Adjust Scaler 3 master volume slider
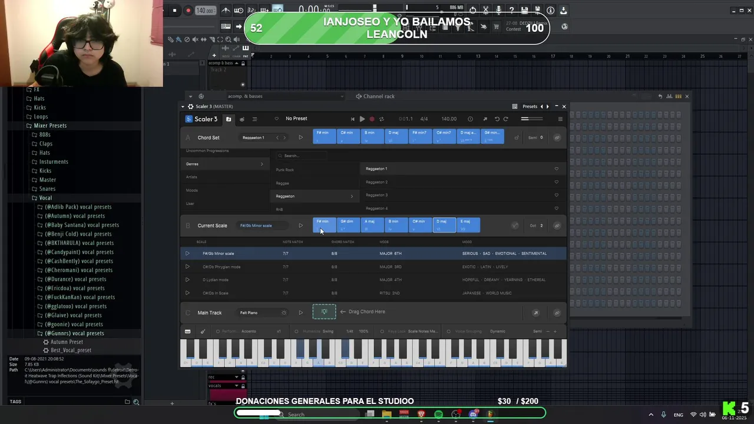 tap(532, 119)
